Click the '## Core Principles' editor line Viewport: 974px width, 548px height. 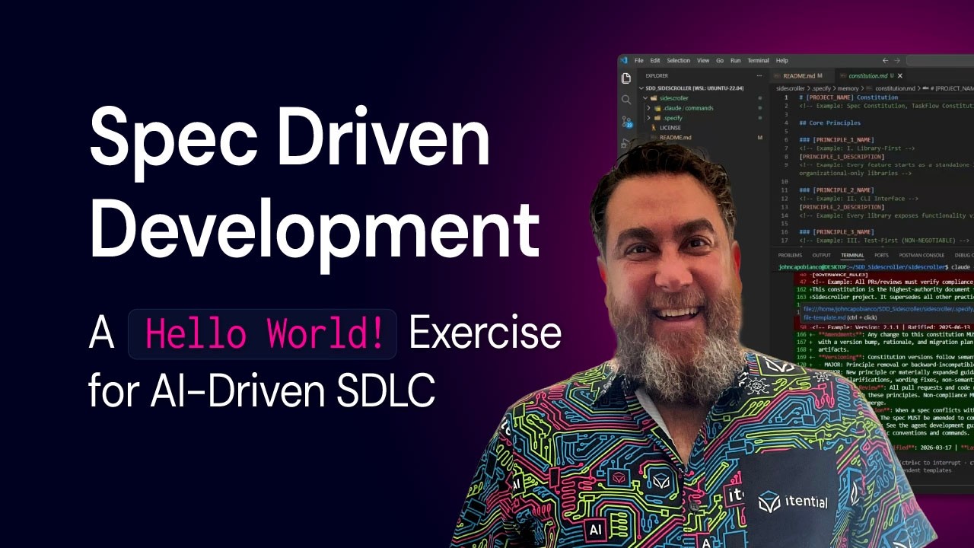tap(829, 123)
